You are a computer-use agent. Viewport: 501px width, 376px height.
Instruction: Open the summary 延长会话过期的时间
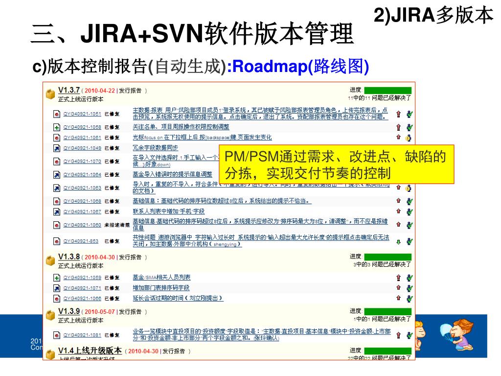[x=178, y=298]
